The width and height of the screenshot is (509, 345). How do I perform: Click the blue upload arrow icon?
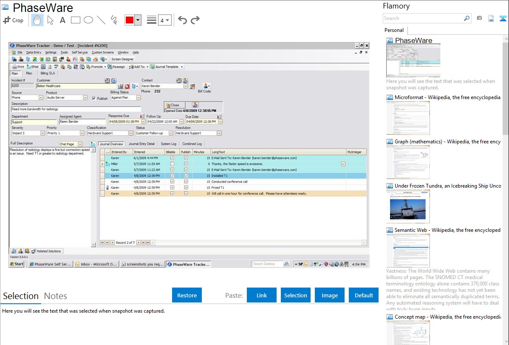[x=503, y=19]
